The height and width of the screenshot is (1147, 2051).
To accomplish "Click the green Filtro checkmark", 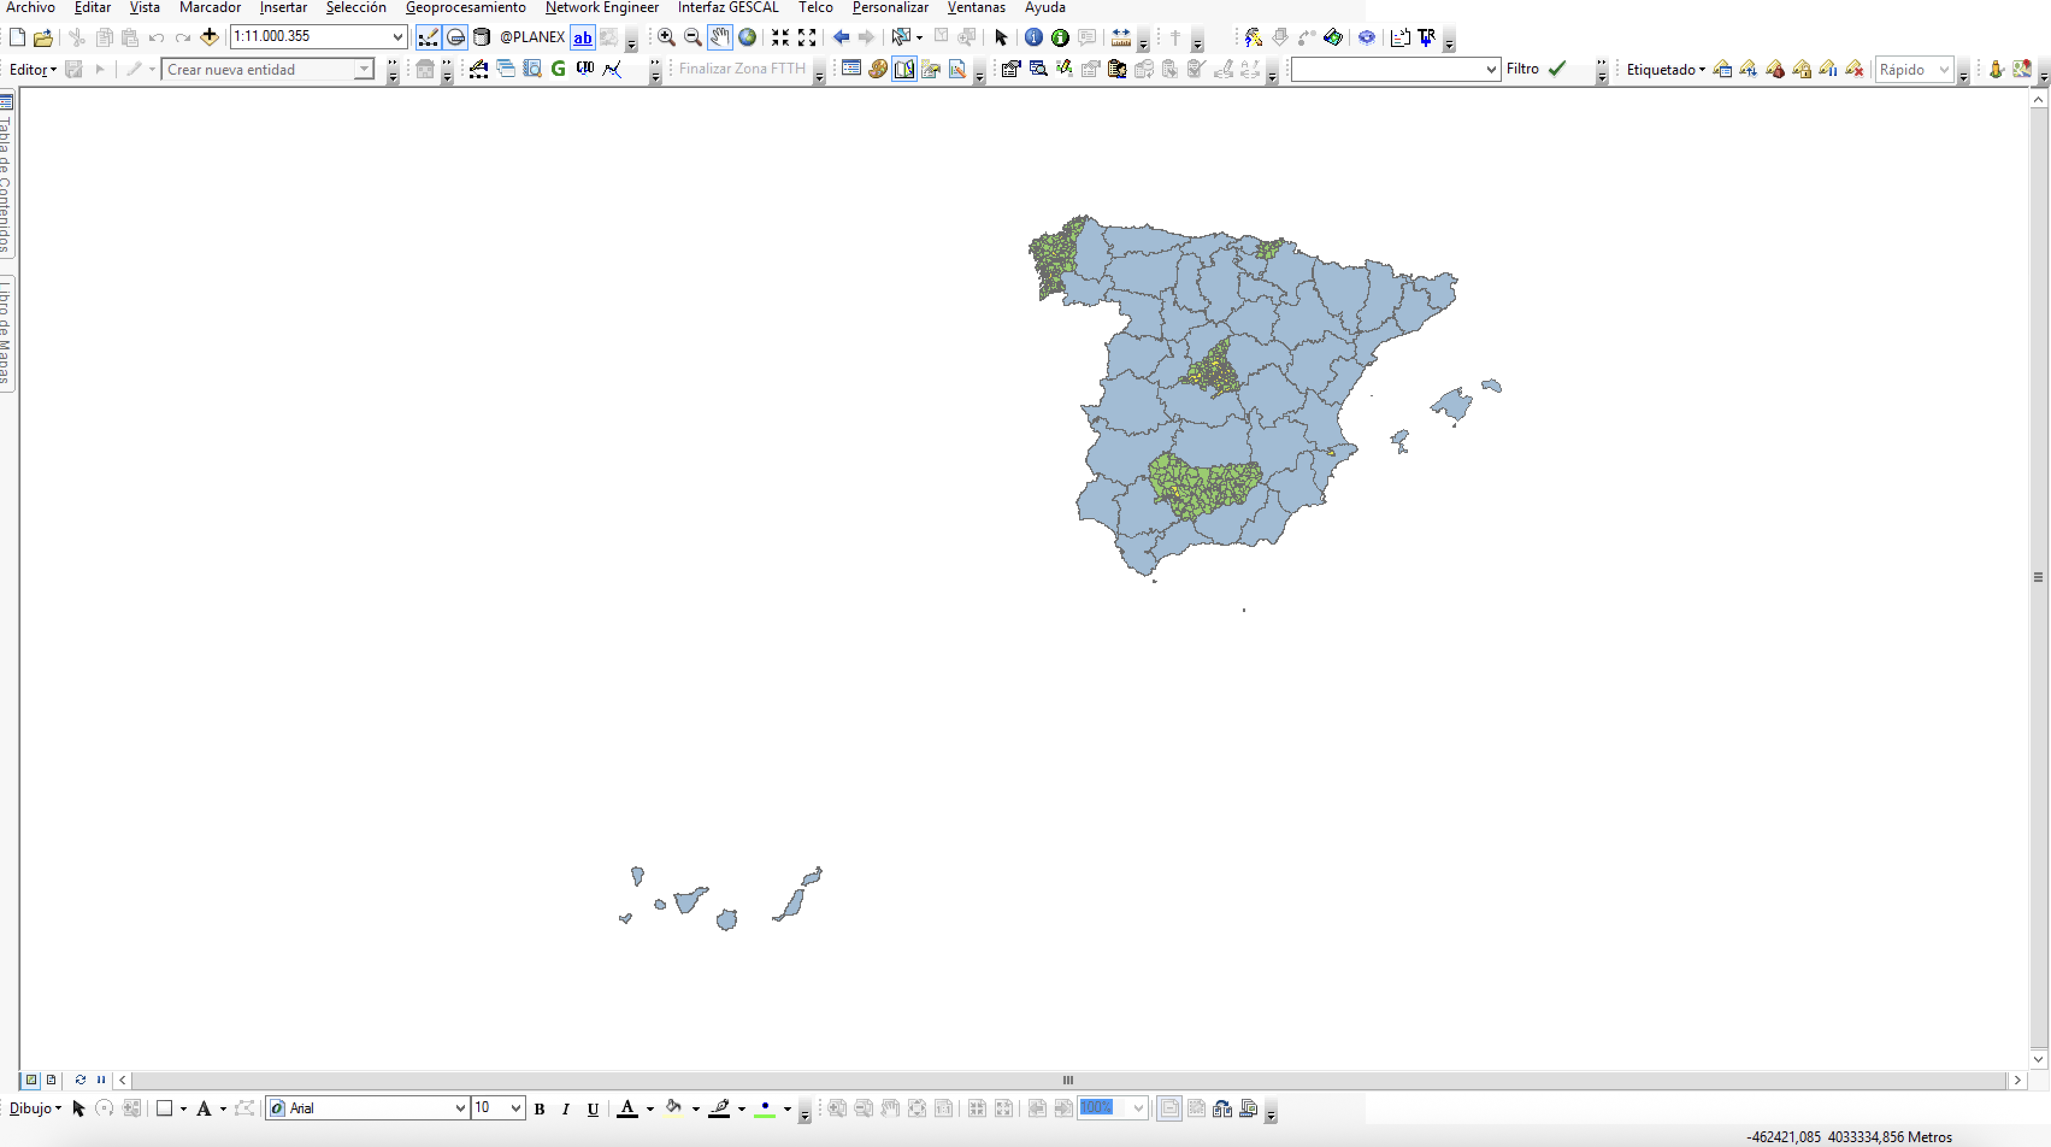I will pyautogui.click(x=1557, y=69).
